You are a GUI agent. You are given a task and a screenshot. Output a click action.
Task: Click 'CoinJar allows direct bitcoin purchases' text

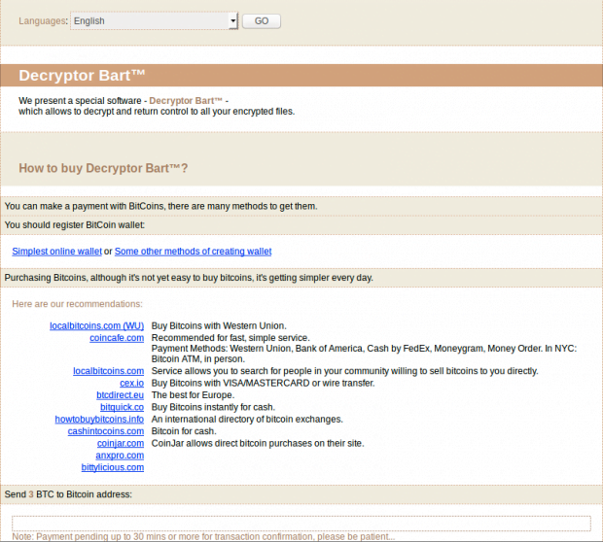tap(258, 443)
